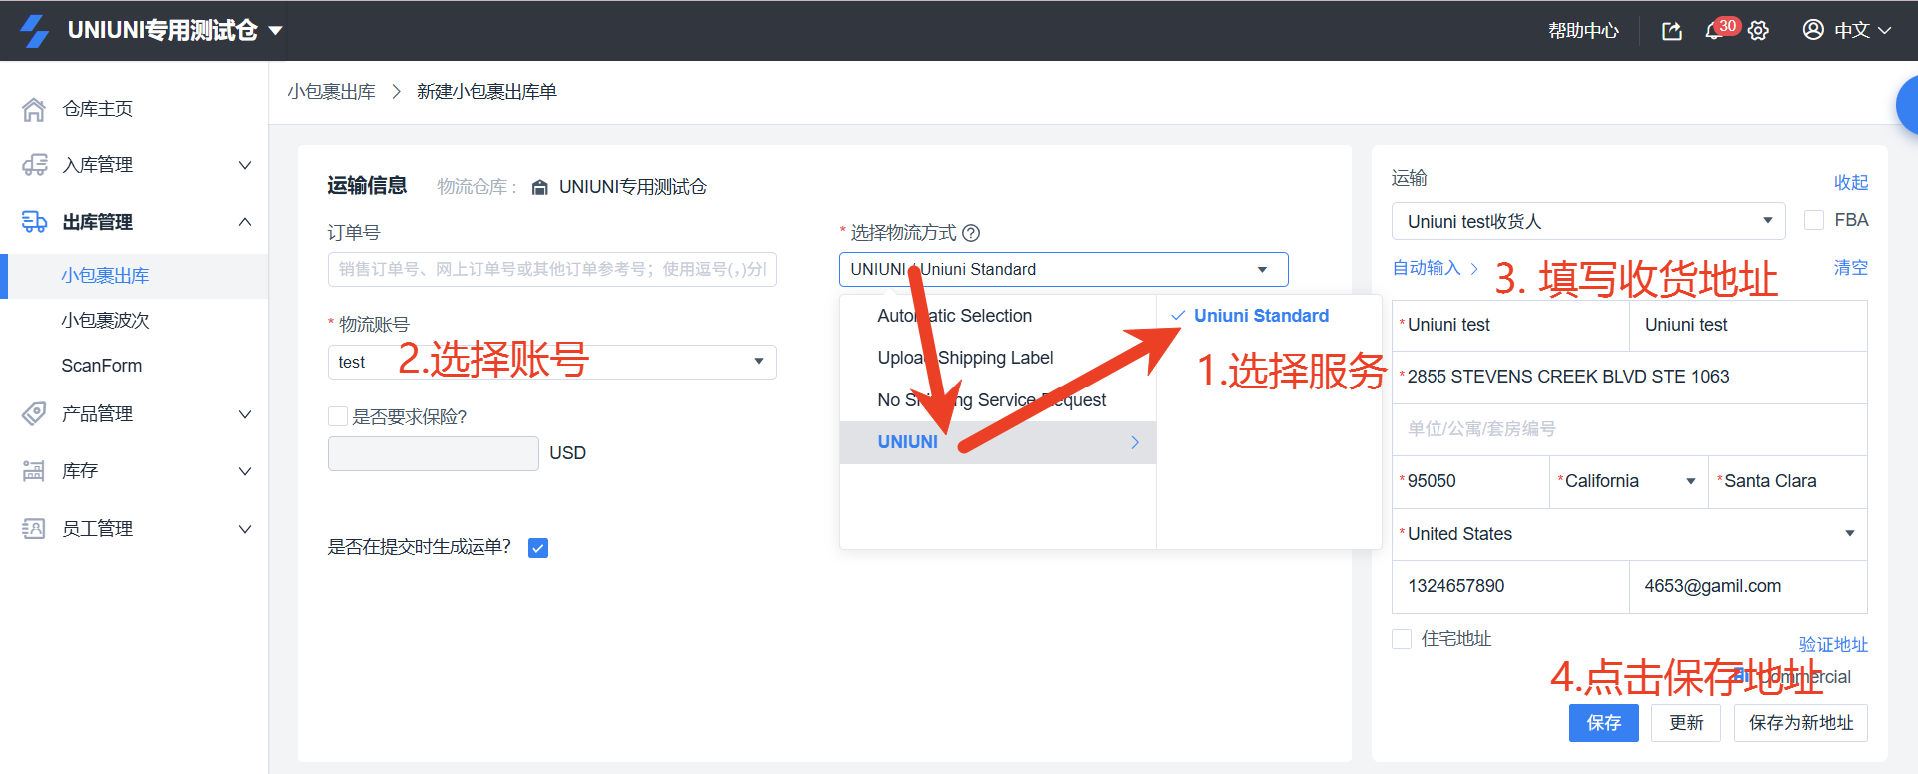Click the 自动输入 auto-fill link
1918x774 pixels.
coord(1436,268)
